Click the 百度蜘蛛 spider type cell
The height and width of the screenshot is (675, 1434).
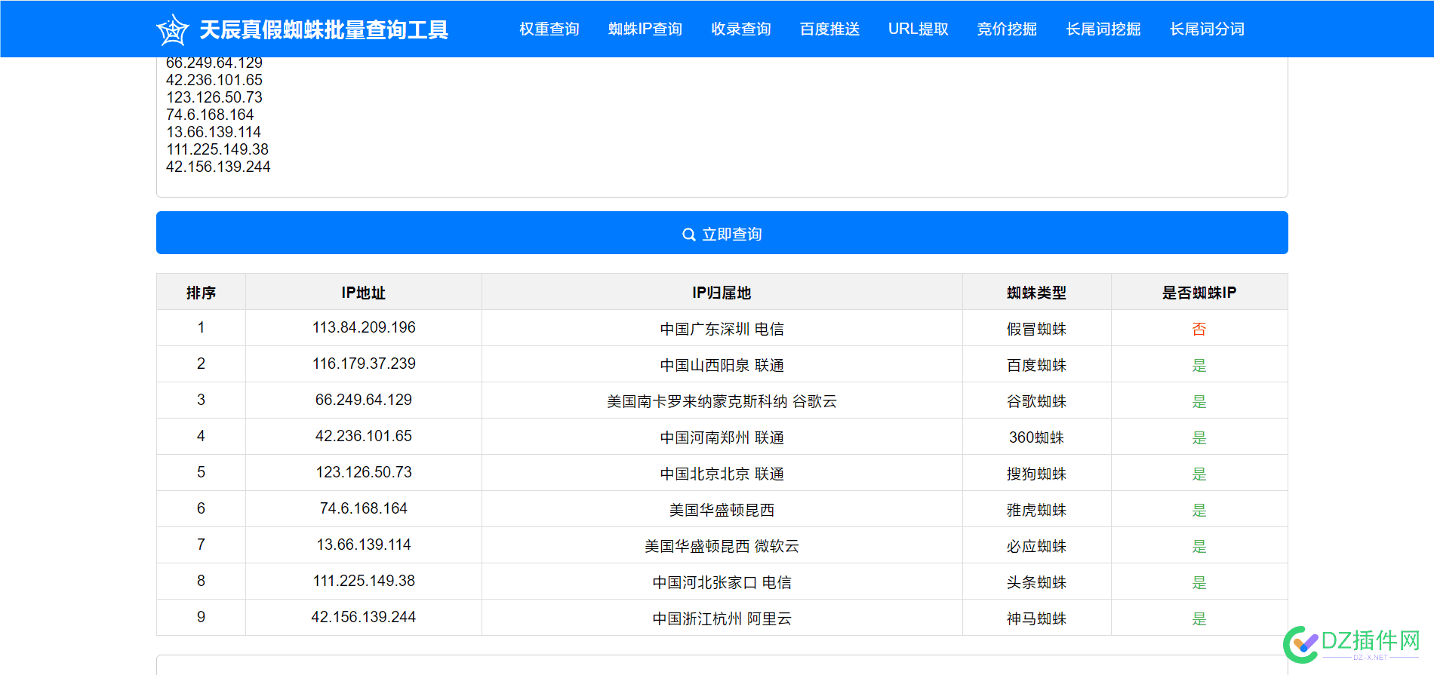[x=1036, y=365]
